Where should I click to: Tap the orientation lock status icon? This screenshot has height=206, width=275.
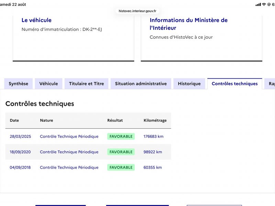[269, 4]
